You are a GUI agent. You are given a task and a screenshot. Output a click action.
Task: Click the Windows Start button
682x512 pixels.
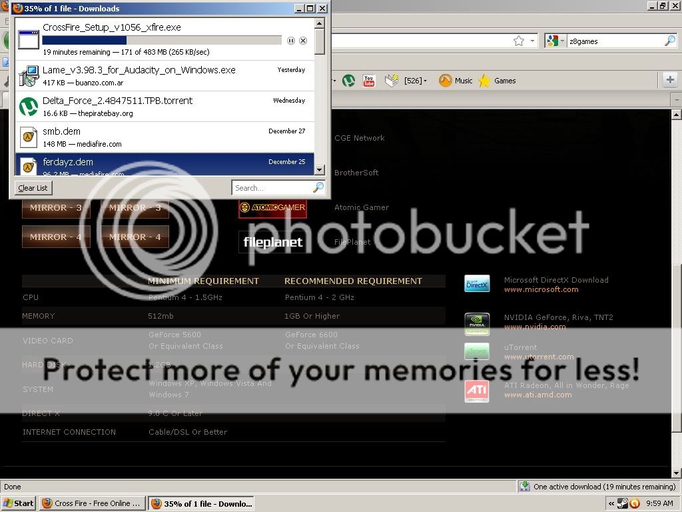click(x=19, y=503)
